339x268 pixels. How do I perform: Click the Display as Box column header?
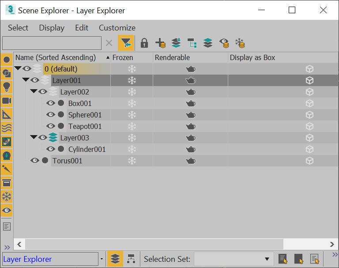pyautogui.click(x=252, y=57)
